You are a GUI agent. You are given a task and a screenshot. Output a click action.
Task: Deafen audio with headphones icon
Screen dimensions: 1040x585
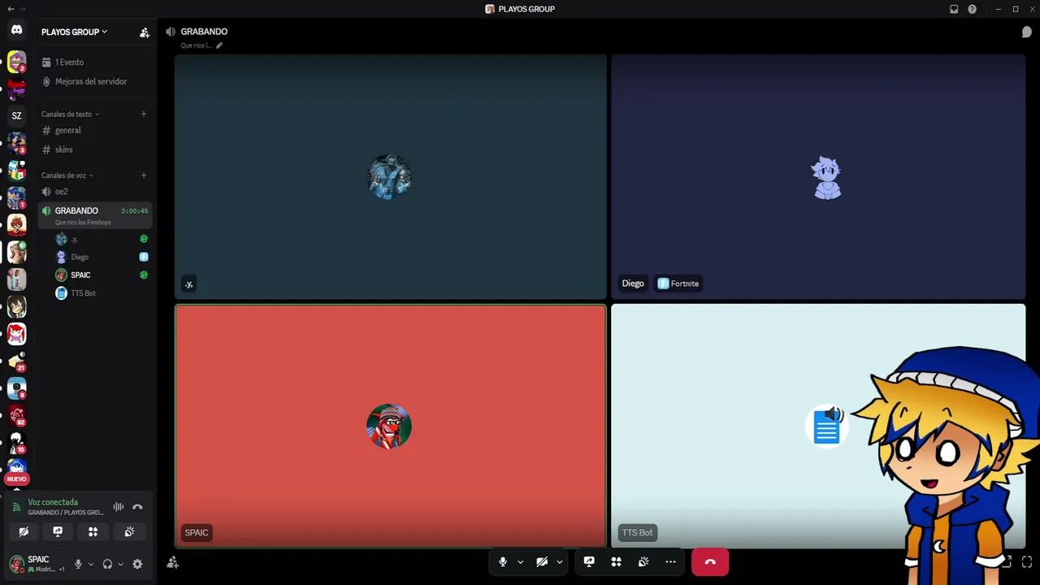pos(107,564)
